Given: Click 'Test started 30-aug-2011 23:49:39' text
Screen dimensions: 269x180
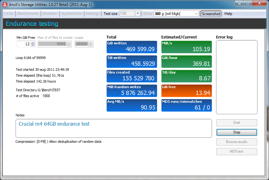Looking at the screenshot, I should click(x=42, y=70).
